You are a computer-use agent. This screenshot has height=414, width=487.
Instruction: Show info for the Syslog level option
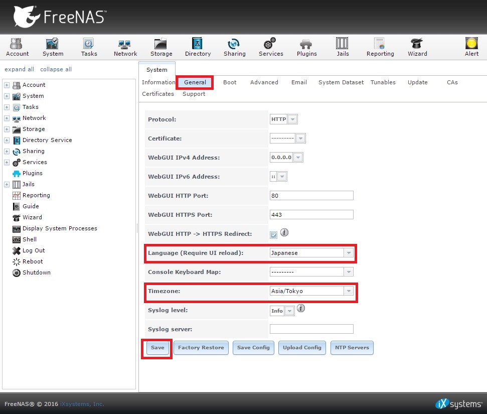pos(300,308)
